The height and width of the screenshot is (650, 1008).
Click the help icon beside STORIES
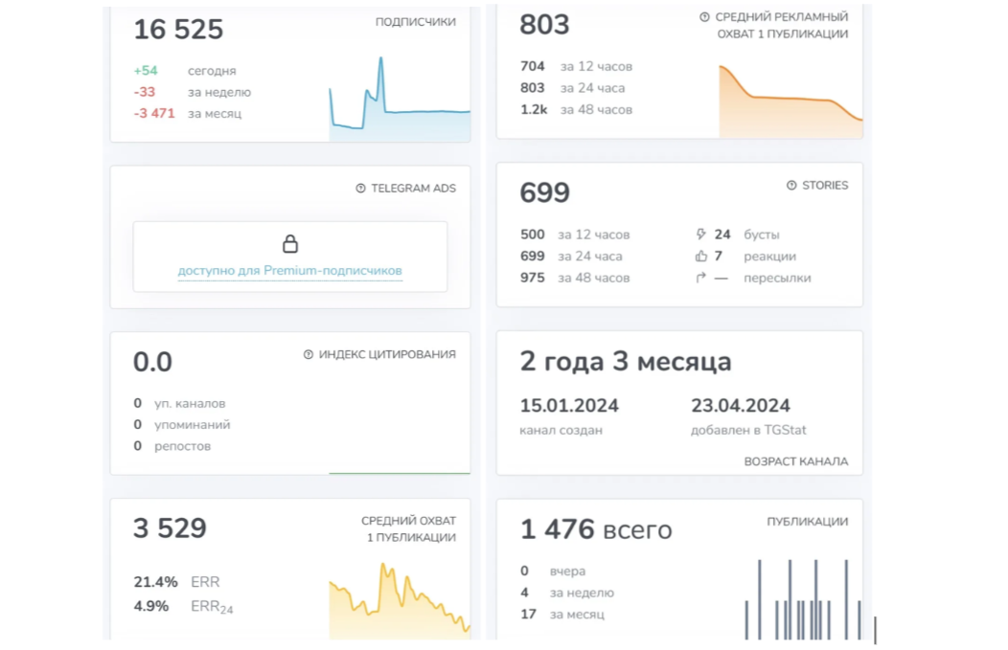[791, 186]
